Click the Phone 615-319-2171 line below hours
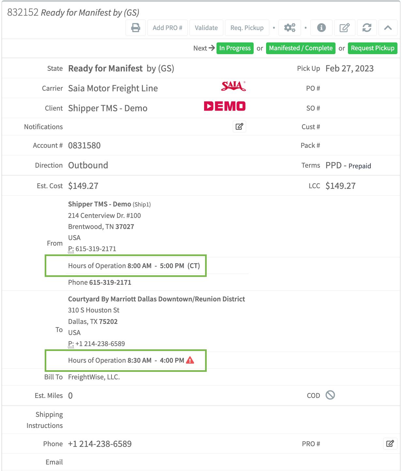403x471 pixels. point(99,282)
